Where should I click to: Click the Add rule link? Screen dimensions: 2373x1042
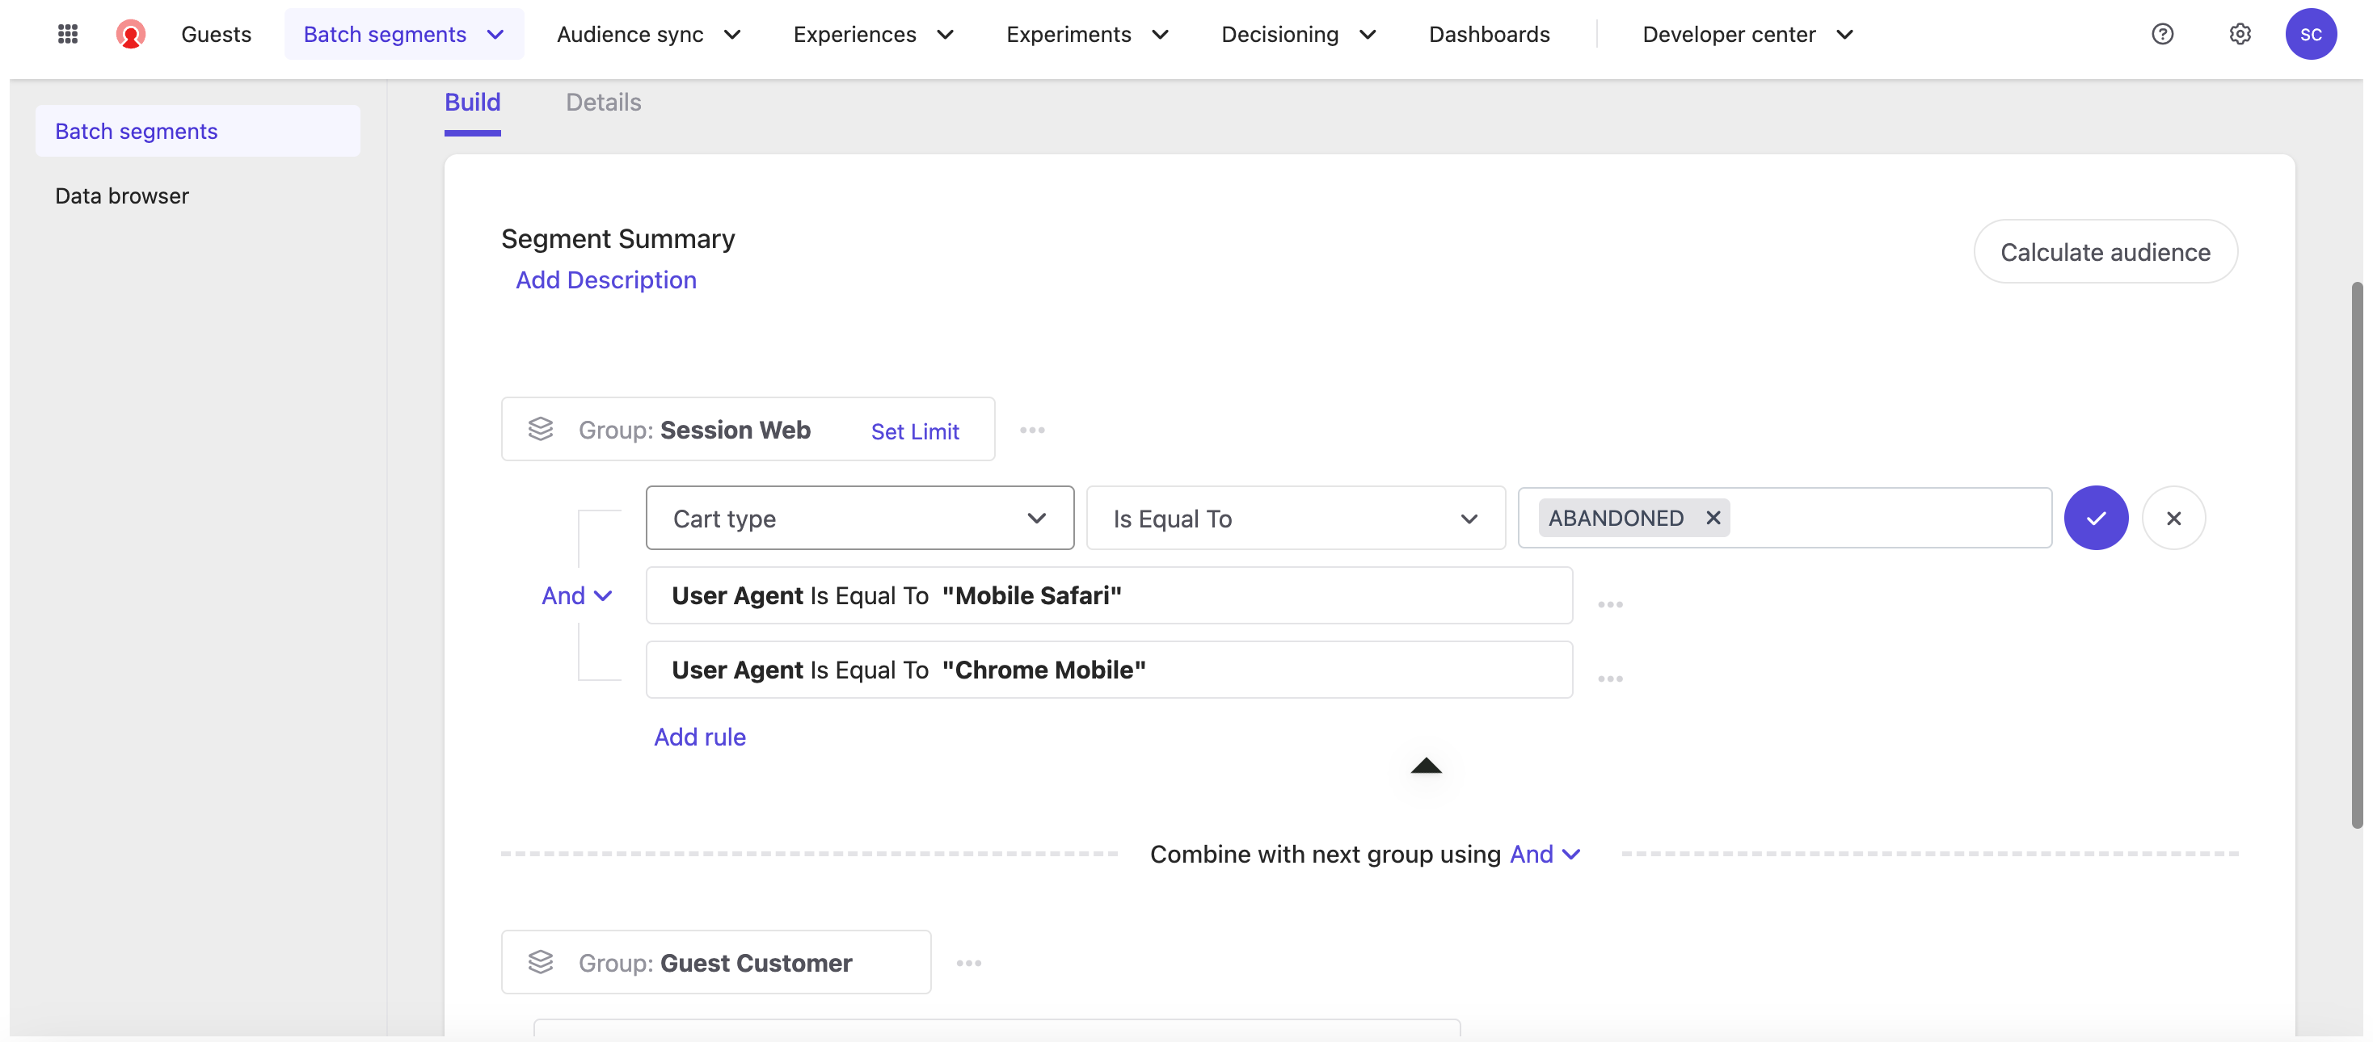click(699, 737)
